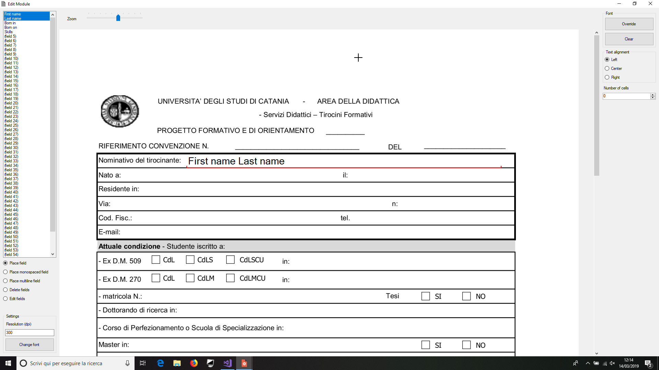Launch Microsoft Edge from the taskbar
The width and height of the screenshot is (659, 370).
point(160,363)
